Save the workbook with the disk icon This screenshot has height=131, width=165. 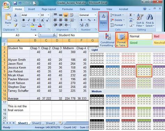[x=15, y=3]
